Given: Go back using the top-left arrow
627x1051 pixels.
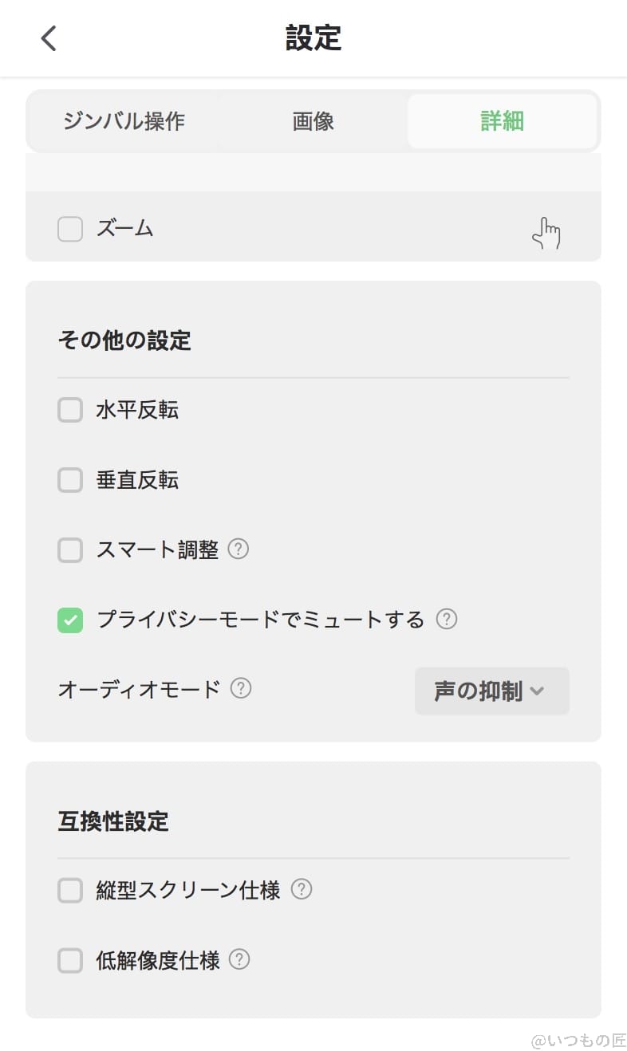Looking at the screenshot, I should [x=49, y=38].
